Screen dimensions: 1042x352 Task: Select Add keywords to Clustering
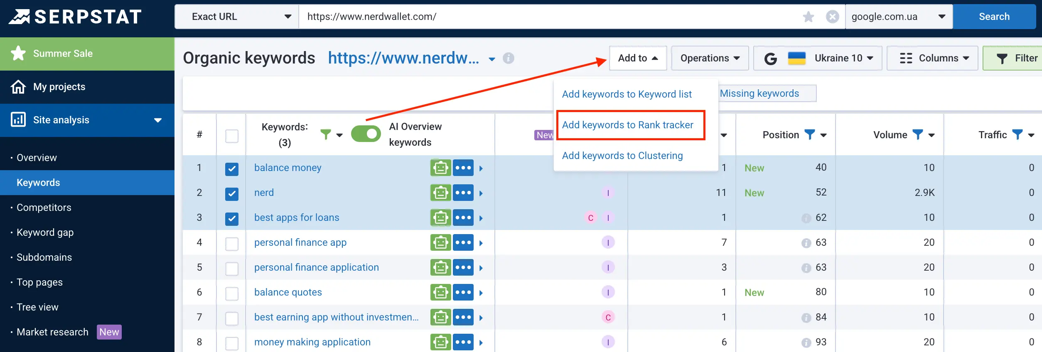622,156
